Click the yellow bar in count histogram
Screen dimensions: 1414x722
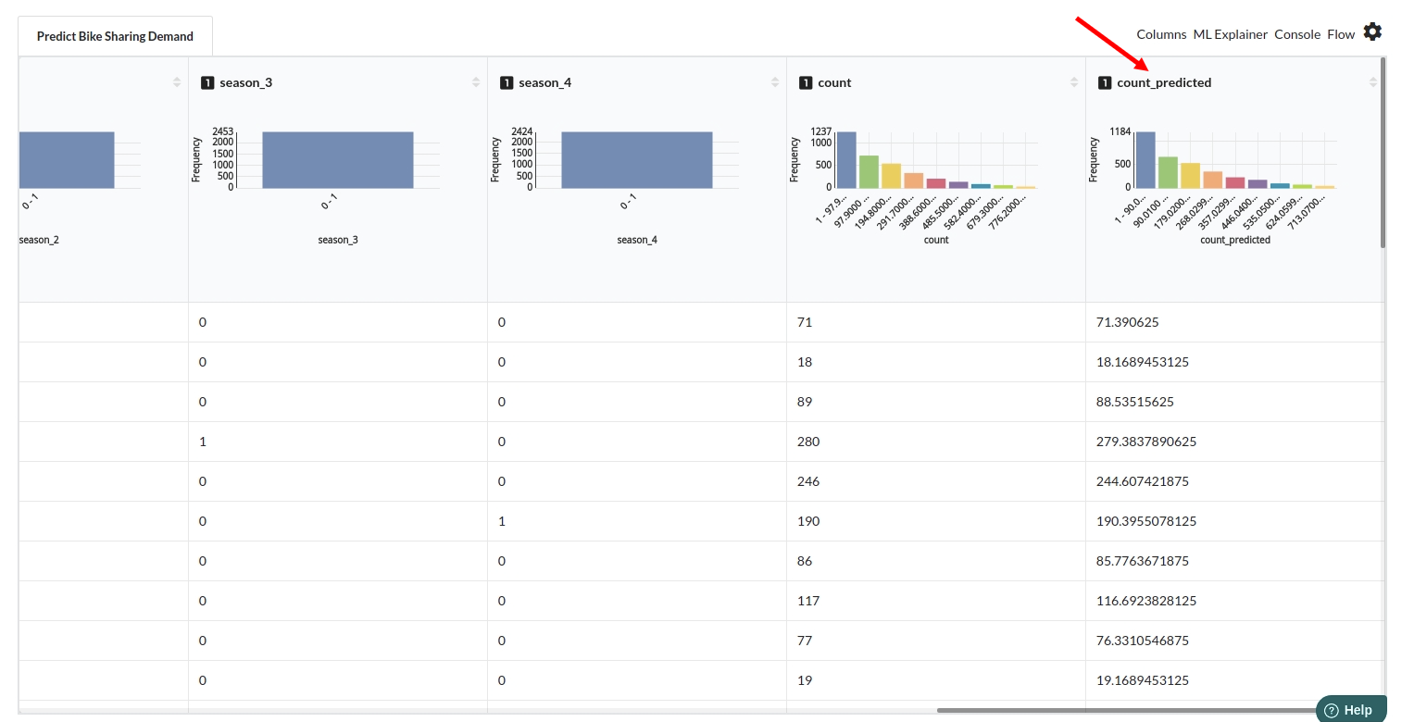click(891, 176)
